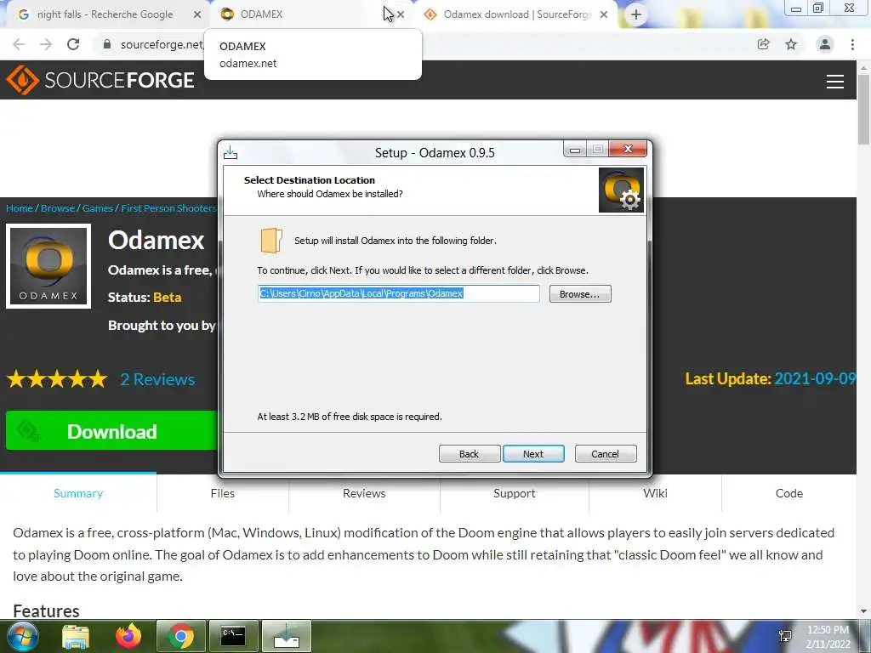
Task: Click the 2021-09-09 last update date
Action: [x=815, y=378]
